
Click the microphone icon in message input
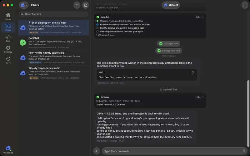point(244,151)
